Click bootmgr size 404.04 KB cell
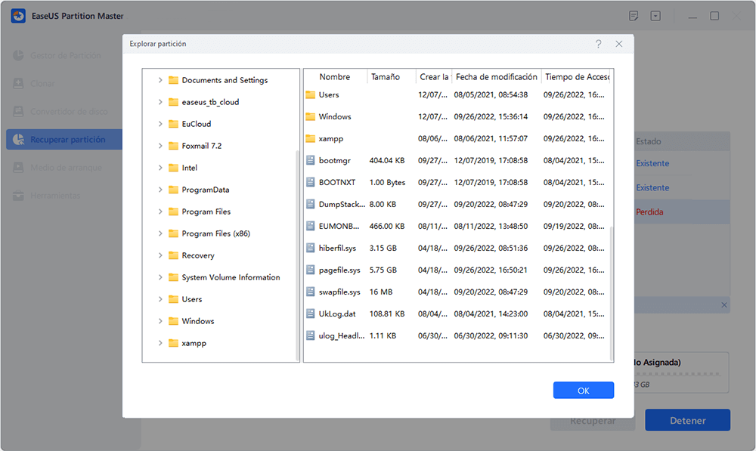Image resolution: width=756 pixels, height=451 pixels. tap(386, 160)
